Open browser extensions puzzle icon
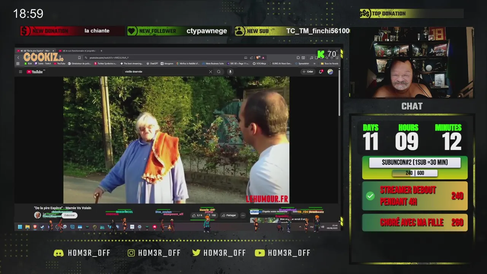 [x=298, y=57]
